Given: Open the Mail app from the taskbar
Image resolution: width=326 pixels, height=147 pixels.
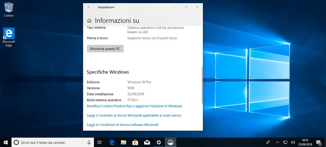Looking at the screenshot, I should (147, 143).
